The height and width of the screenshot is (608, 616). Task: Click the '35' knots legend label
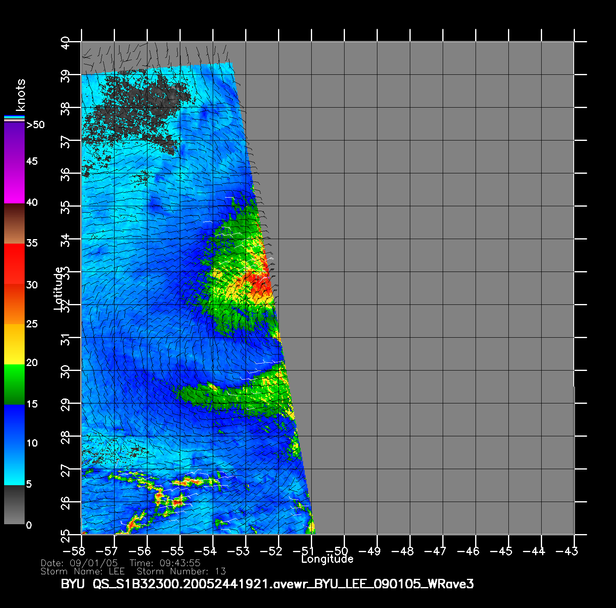[32, 243]
